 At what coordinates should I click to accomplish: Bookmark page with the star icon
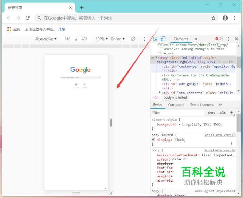tap(213, 18)
